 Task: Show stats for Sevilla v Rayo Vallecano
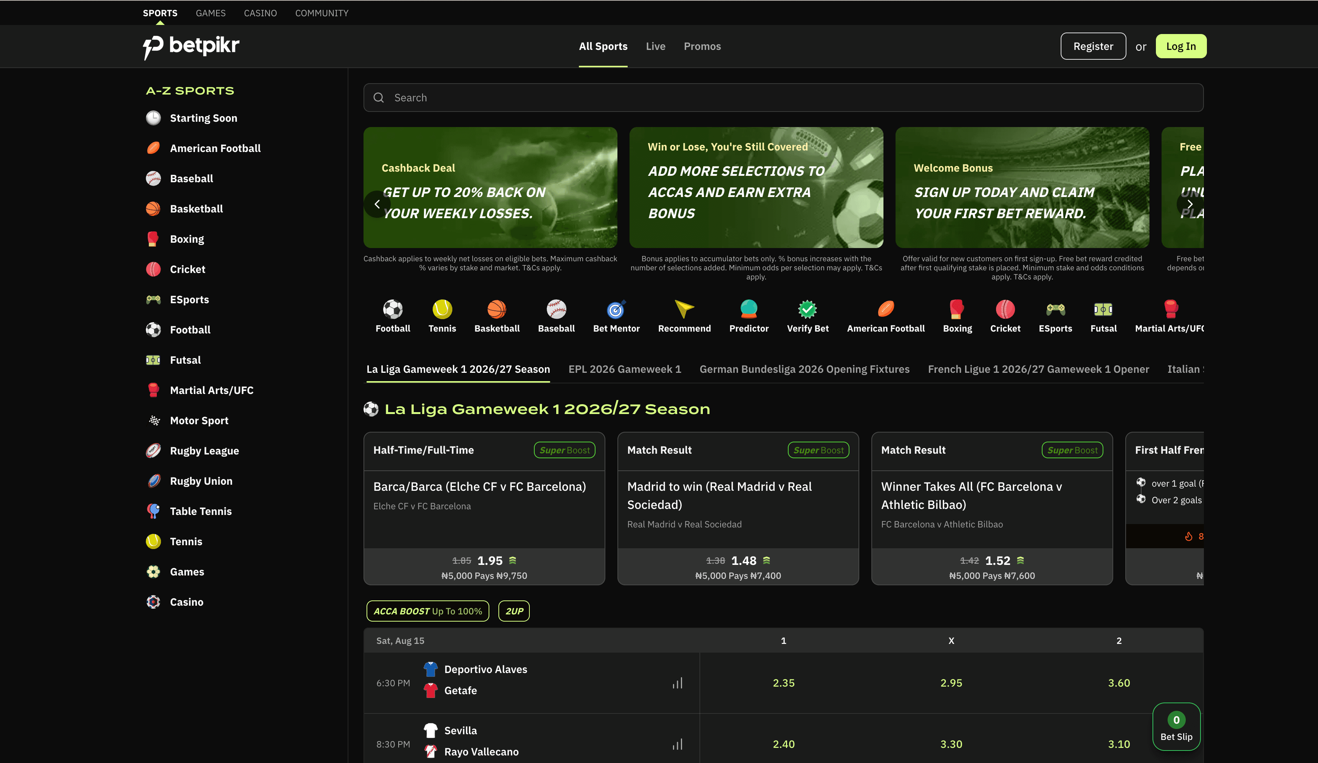677,744
